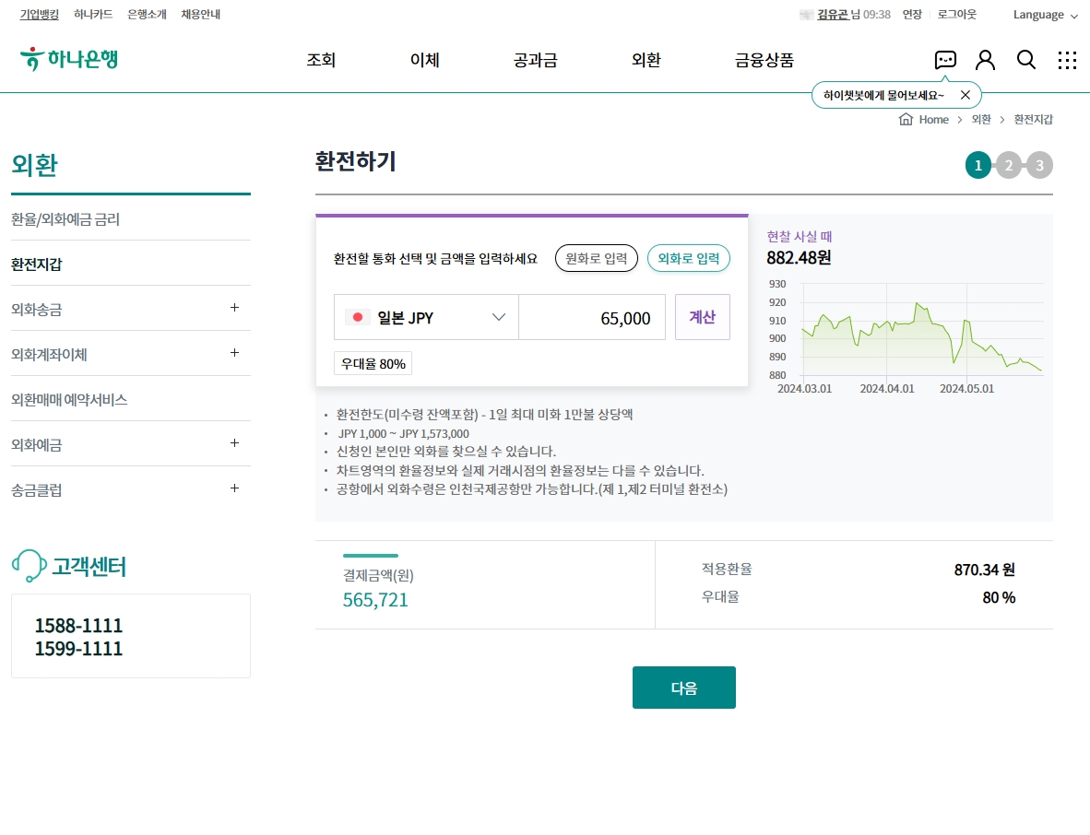Viewport: 1090px width, 835px height.
Task: Click the Home icon in the breadcrumb
Action: coord(906,119)
